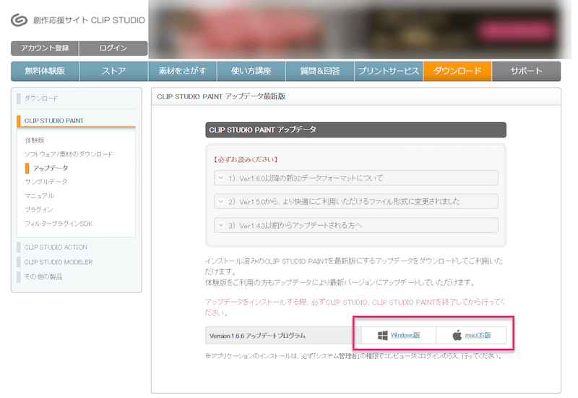
Task: Click the blurred banner image at top
Action: click(x=360, y=30)
